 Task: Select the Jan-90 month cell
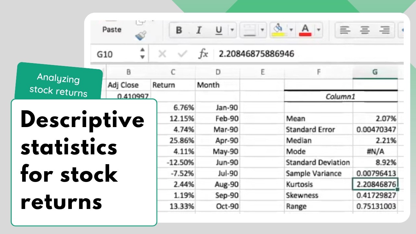[x=217, y=108]
